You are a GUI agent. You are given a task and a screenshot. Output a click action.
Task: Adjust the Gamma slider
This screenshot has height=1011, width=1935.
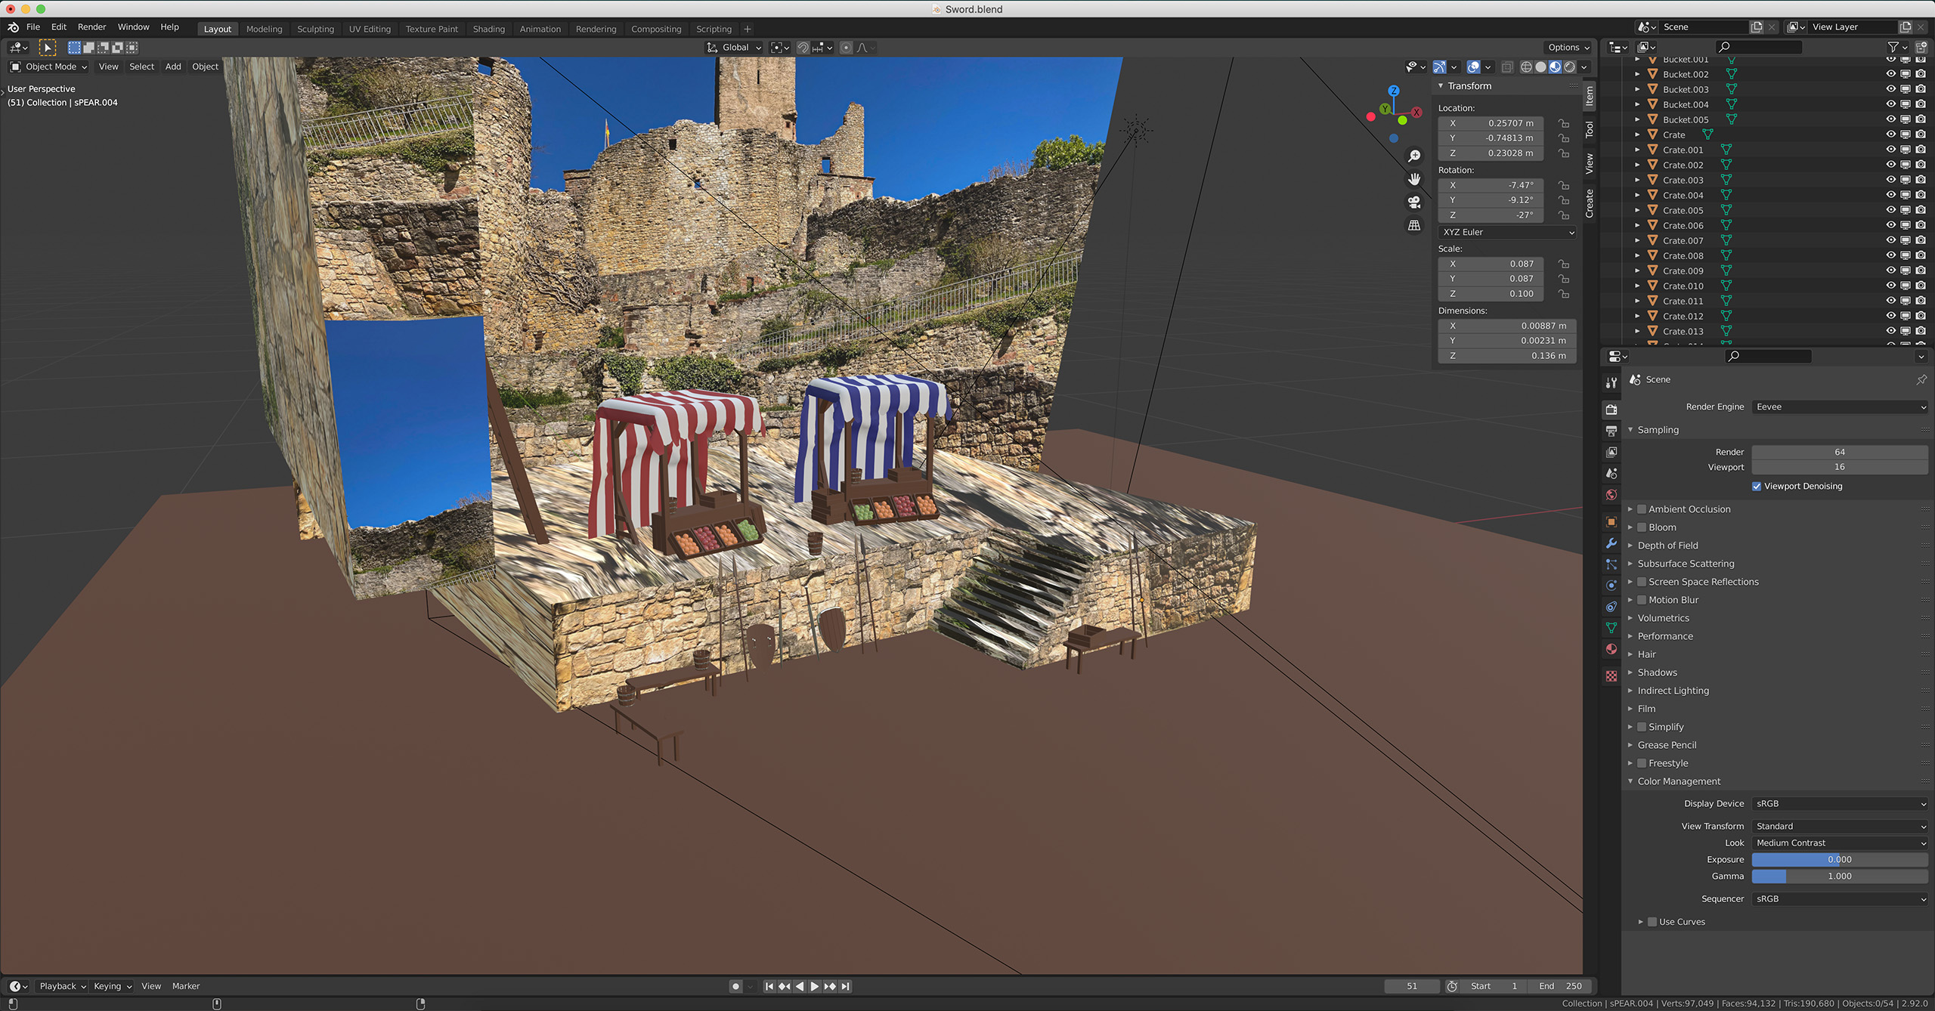pos(1839,876)
